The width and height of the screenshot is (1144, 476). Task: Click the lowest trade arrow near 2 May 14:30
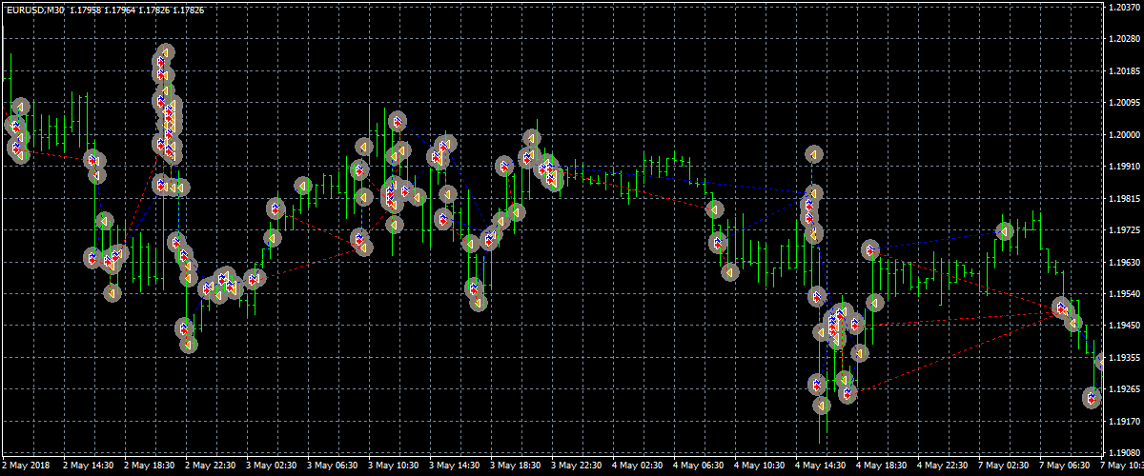pyautogui.click(x=112, y=293)
